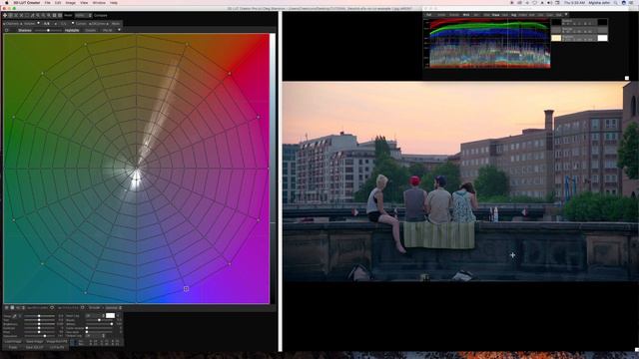
Task: Open the Output log dropdown field
Action: coord(95,336)
